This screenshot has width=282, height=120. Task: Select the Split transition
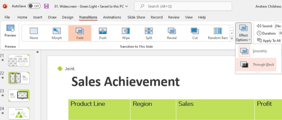(x=149, y=33)
